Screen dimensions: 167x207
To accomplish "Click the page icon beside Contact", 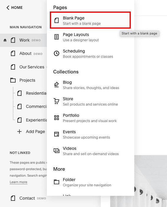I will click(x=13, y=198).
